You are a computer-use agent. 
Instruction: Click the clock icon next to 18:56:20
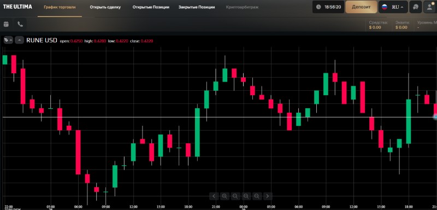click(x=318, y=7)
